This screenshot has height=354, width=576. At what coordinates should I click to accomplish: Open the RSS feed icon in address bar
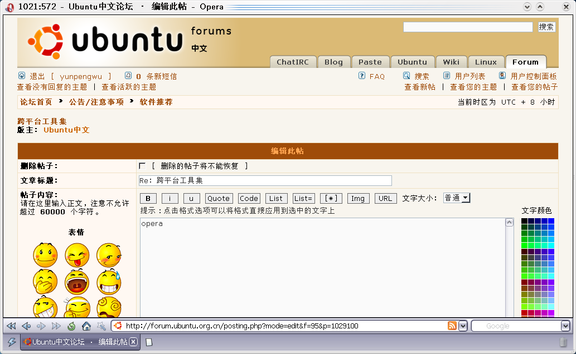[x=452, y=326]
